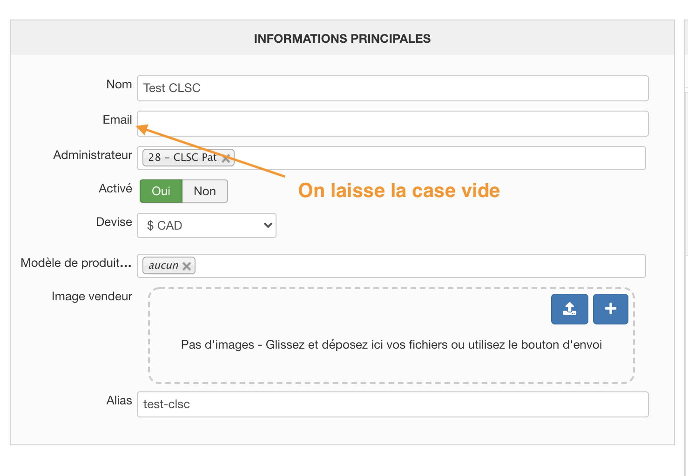Click the "Image vendeur" label

pyautogui.click(x=92, y=297)
